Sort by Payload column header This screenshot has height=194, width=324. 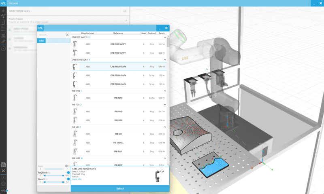(152, 33)
